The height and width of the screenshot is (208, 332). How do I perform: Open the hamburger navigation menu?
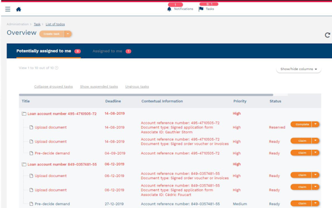8,9
